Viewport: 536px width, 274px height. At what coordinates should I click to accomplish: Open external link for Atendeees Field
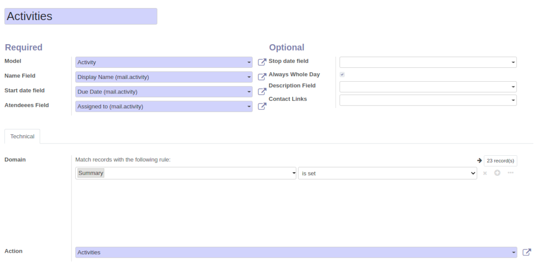(262, 106)
